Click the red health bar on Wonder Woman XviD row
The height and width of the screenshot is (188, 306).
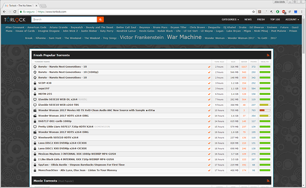pyautogui.click(x=265, y=110)
